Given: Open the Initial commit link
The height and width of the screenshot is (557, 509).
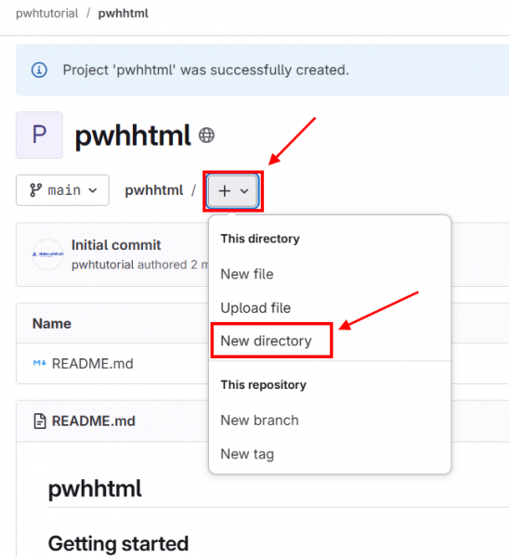Looking at the screenshot, I should (116, 245).
